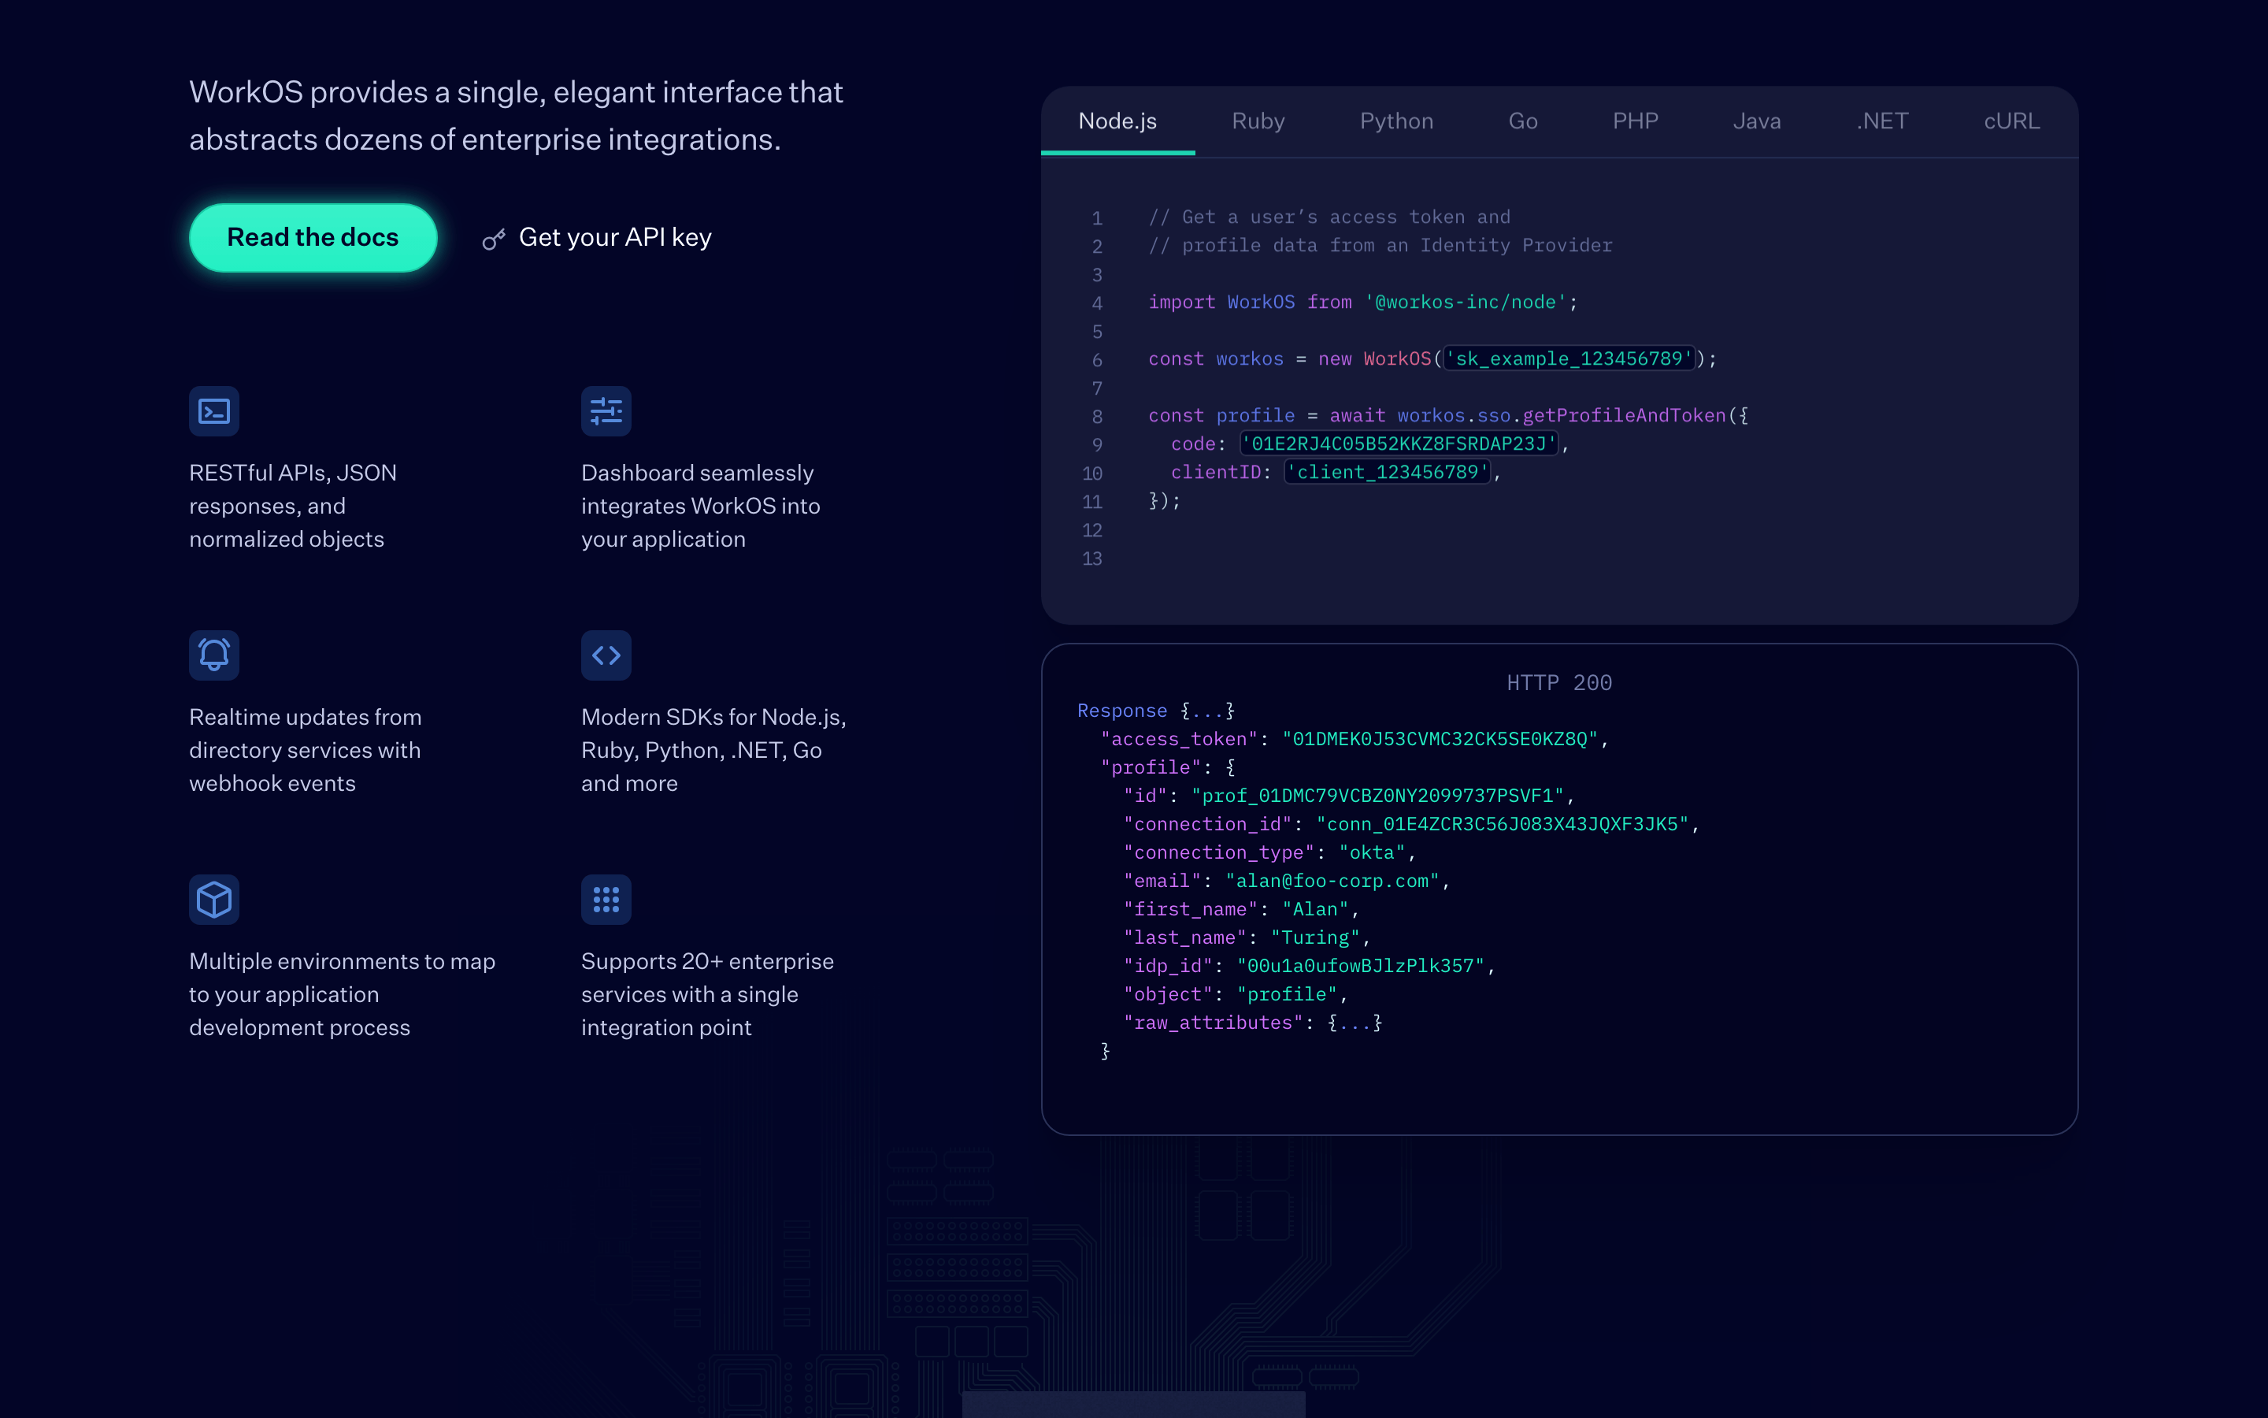Select the Go tab
The height and width of the screenshot is (1418, 2268).
[1523, 121]
